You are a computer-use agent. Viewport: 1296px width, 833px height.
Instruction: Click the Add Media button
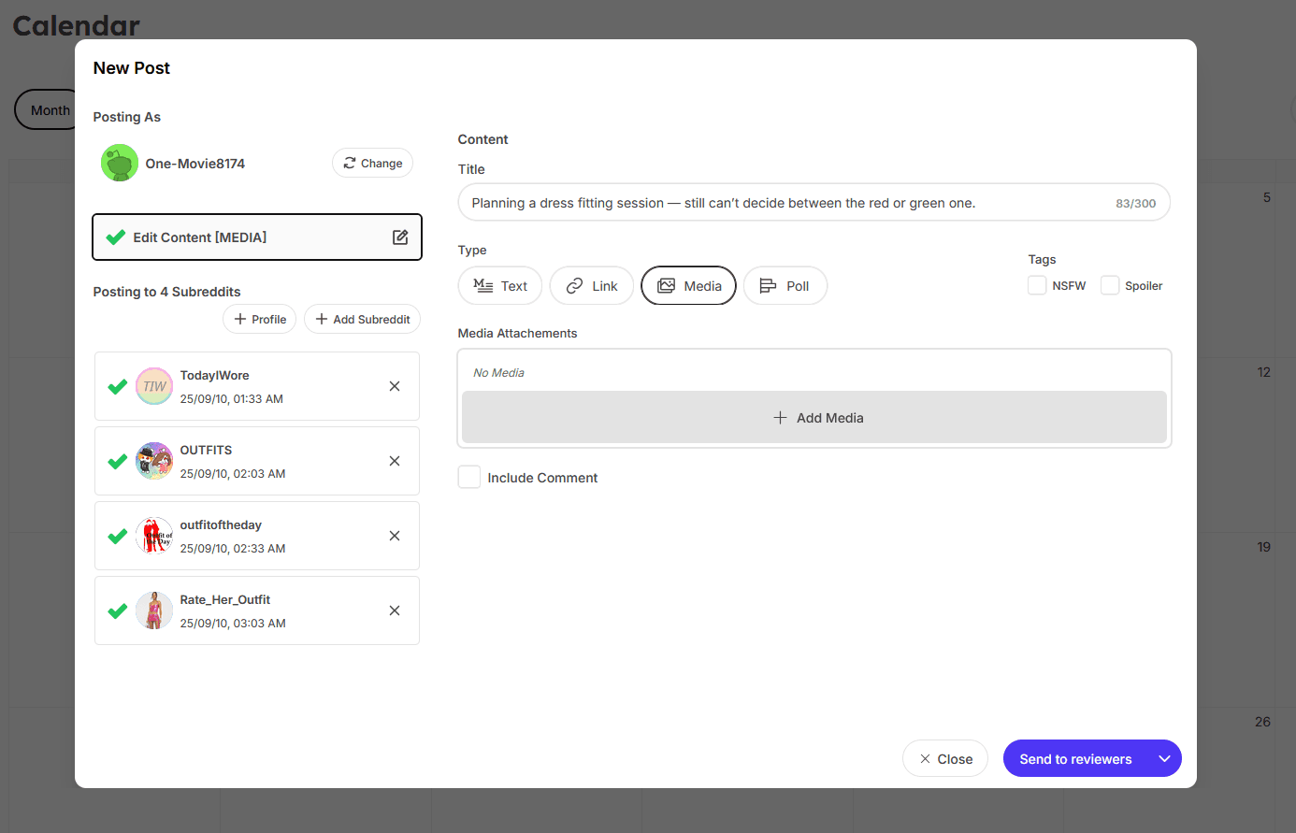pyautogui.click(x=814, y=417)
